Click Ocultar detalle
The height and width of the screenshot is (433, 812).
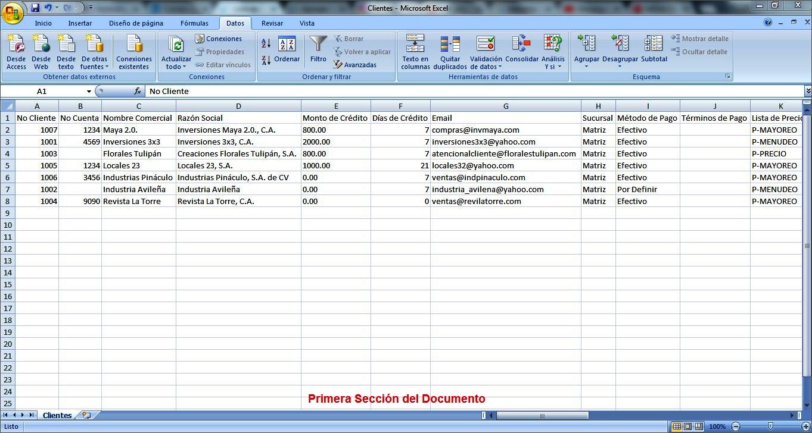(699, 52)
